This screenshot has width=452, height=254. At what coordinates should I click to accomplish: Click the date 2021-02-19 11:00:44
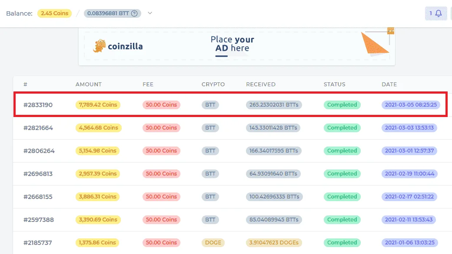point(409,173)
